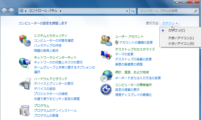The height and width of the screenshot is (120, 201).
Task: Open ハードウェアとサウンド category link
Action: 51,79
